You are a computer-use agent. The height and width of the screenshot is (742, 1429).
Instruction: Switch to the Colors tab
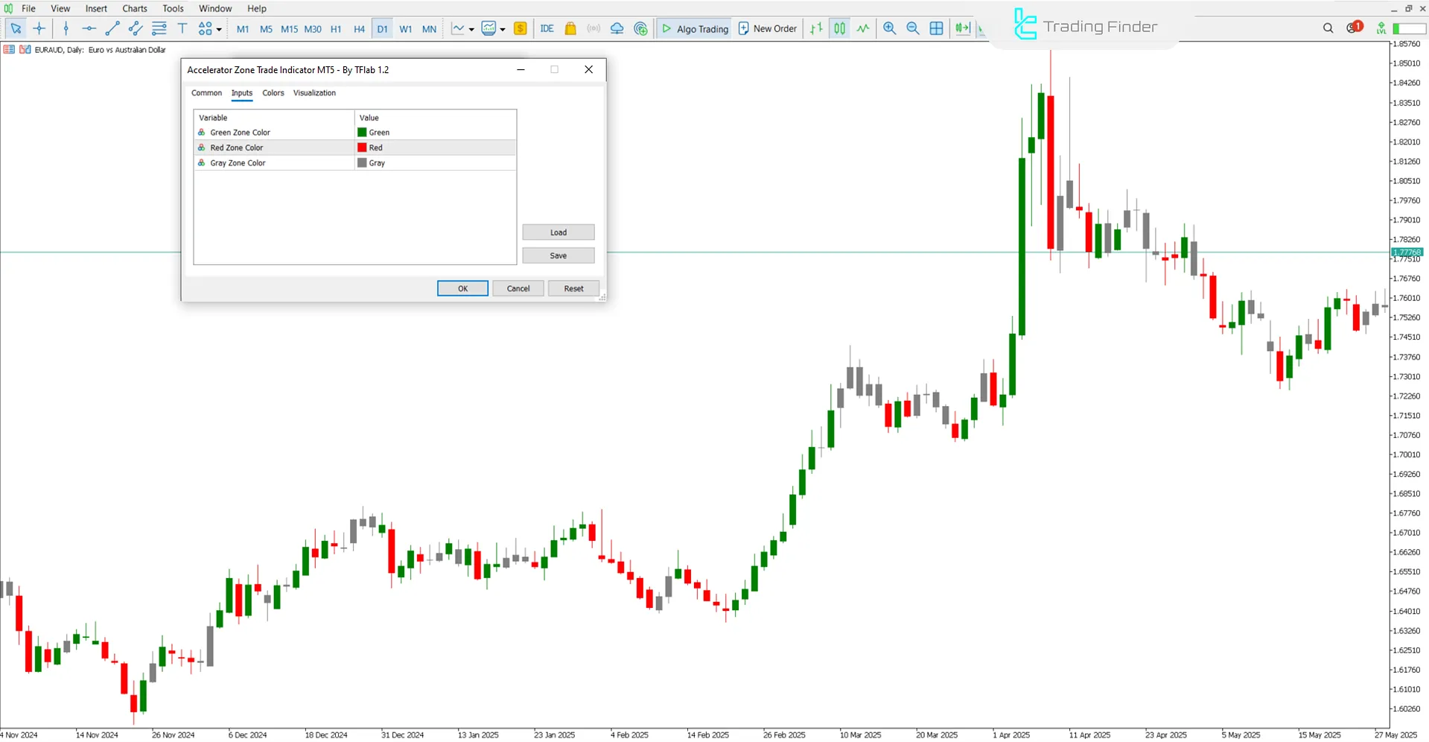[273, 93]
